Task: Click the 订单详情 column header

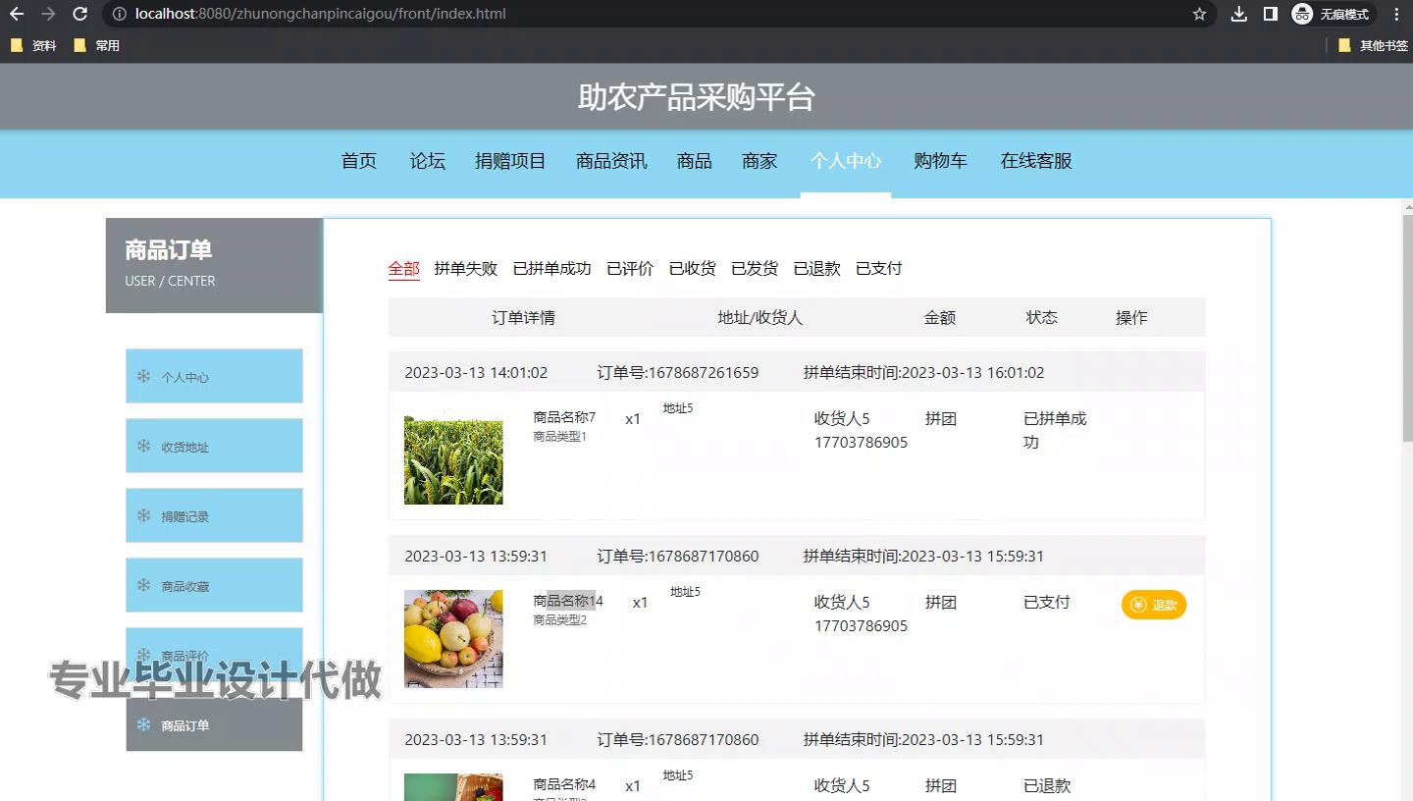Action: [x=523, y=317]
